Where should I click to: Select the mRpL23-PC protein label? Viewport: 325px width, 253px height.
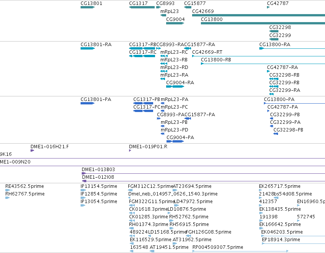click(174, 107)
